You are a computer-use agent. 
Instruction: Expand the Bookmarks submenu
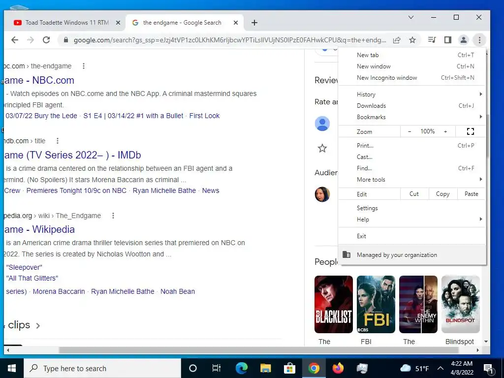point(411,117)
